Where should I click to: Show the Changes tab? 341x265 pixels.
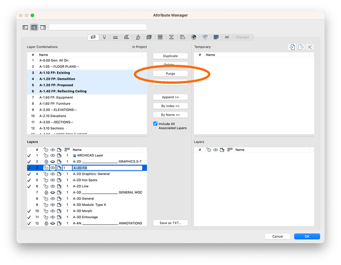[242, 37]
